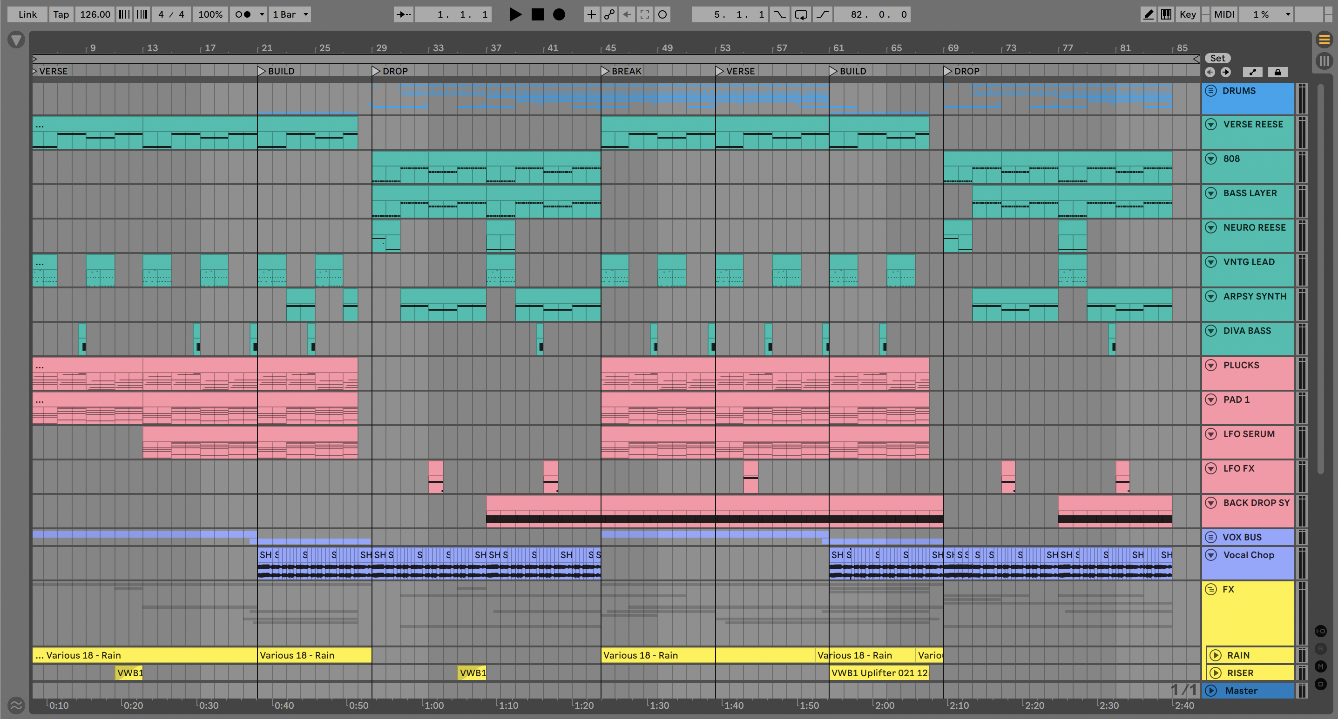Enable Key map mode switch
The image size is (1338, 719).
coord(1187,14)
